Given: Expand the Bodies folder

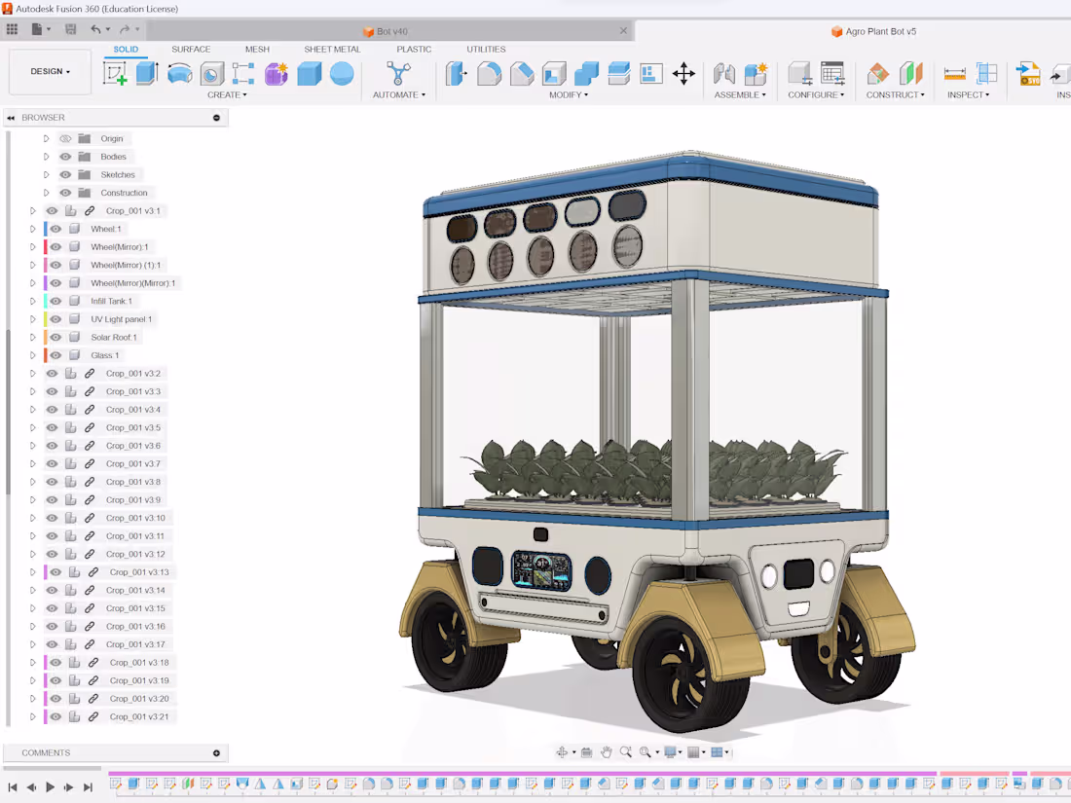Looking at the screenshot, I should click(x=46, y=156).
